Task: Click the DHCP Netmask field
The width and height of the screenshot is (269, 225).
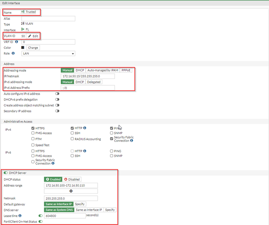Action: pos(71,199)
